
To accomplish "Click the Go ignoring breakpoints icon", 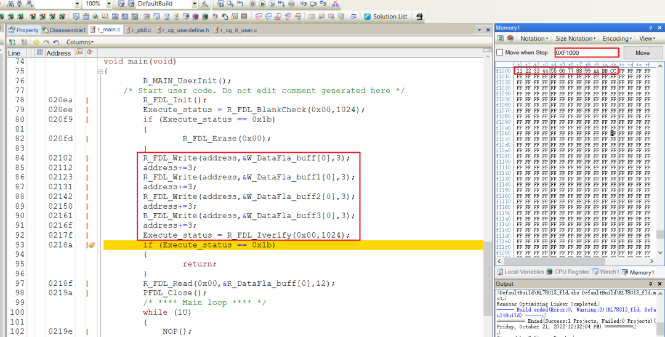I will click(272, 4).
